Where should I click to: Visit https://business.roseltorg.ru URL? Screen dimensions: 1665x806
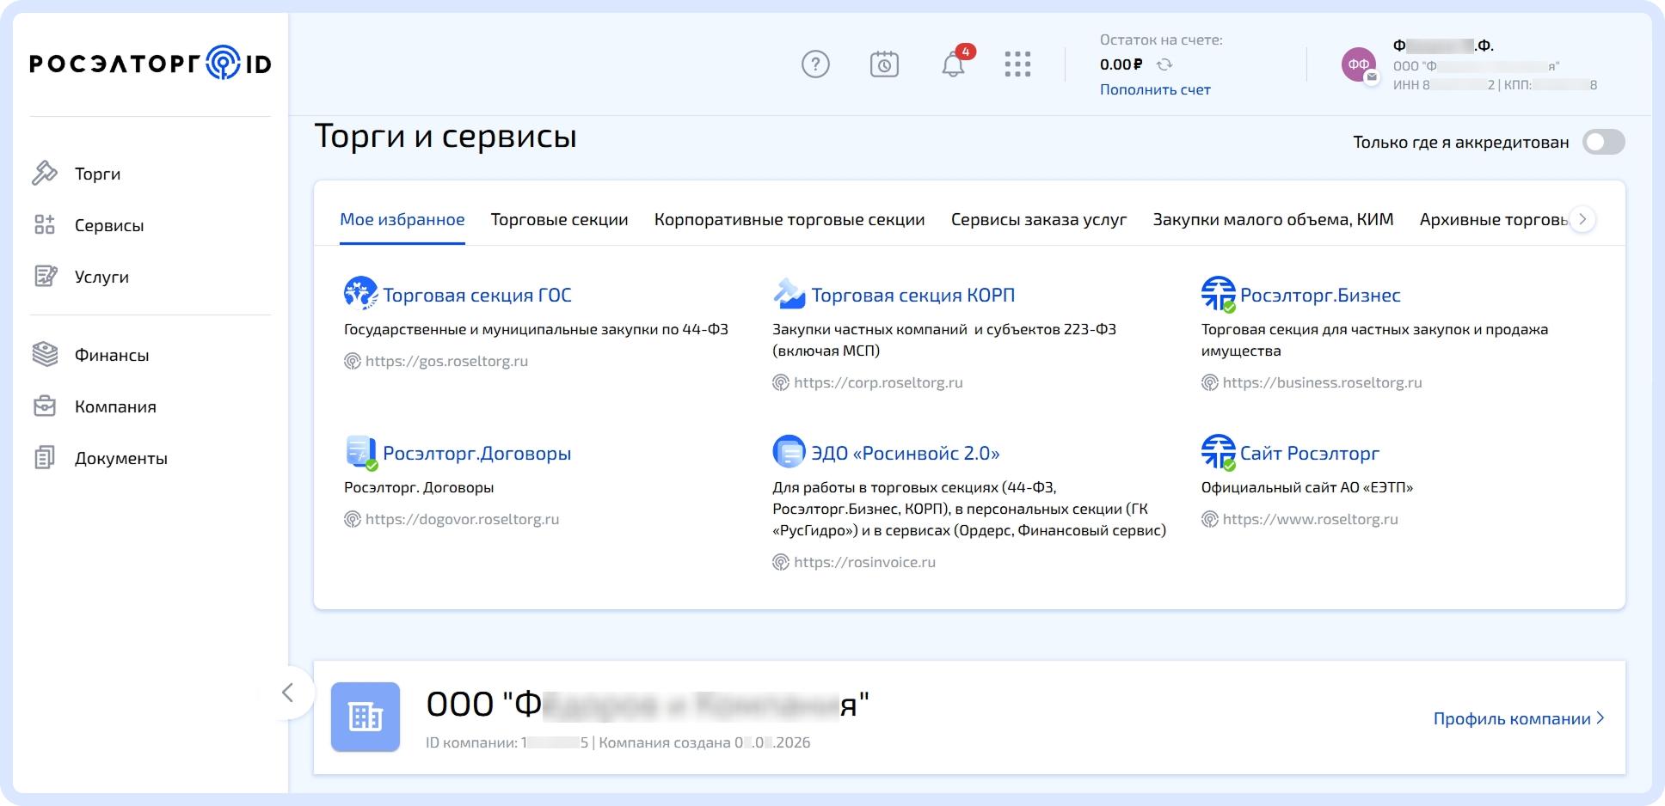(x=1323, y=382)
